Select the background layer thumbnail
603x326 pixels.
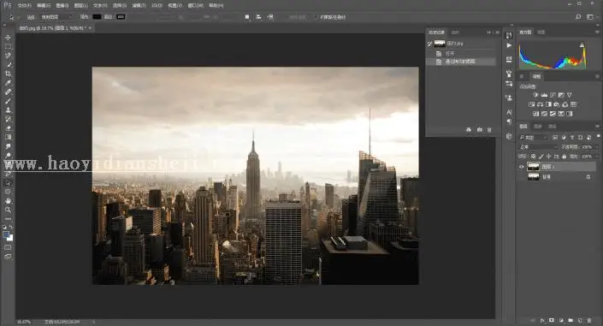pos(534,176)
